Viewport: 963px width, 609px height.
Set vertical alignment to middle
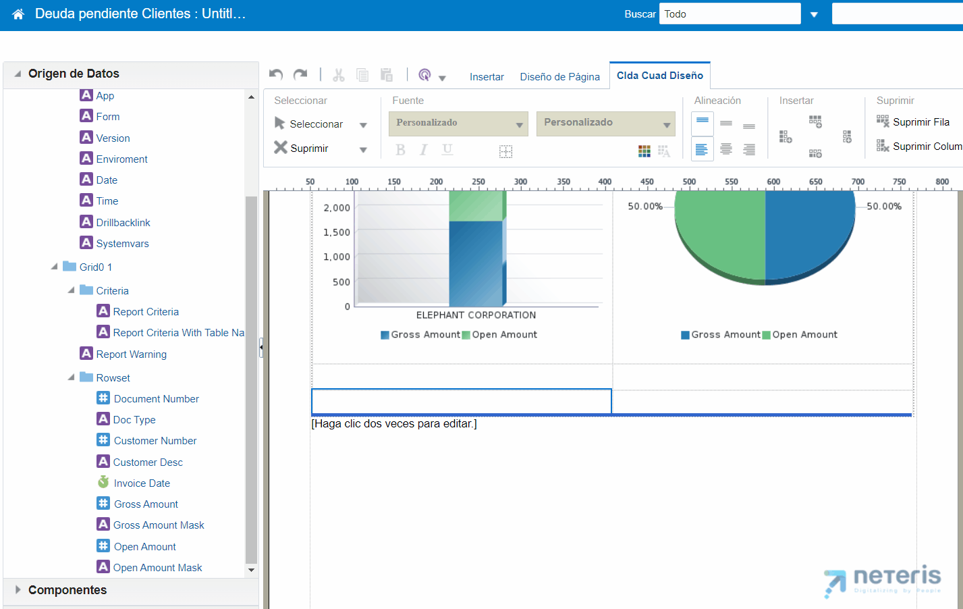click(x=726, y=124)
